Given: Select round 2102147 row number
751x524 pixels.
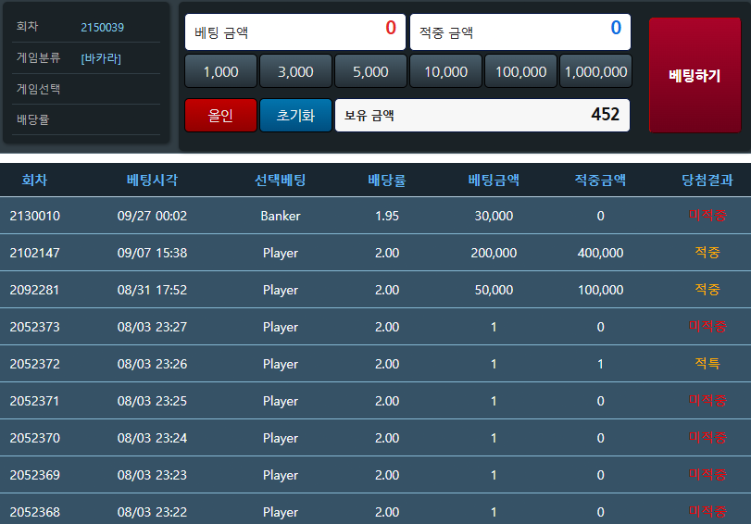Looking at the screenshot, I should pos(35,253).
